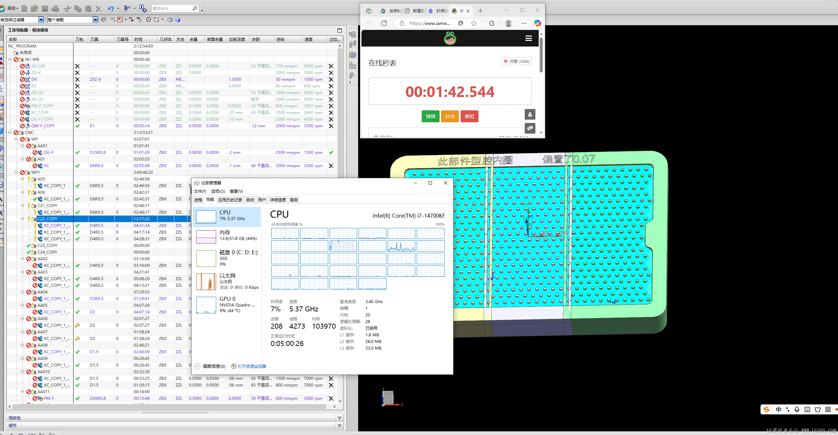Open the 选项(O) menu in Task Manager
This screenshot has width=838, height=435.
pos(218,191)
